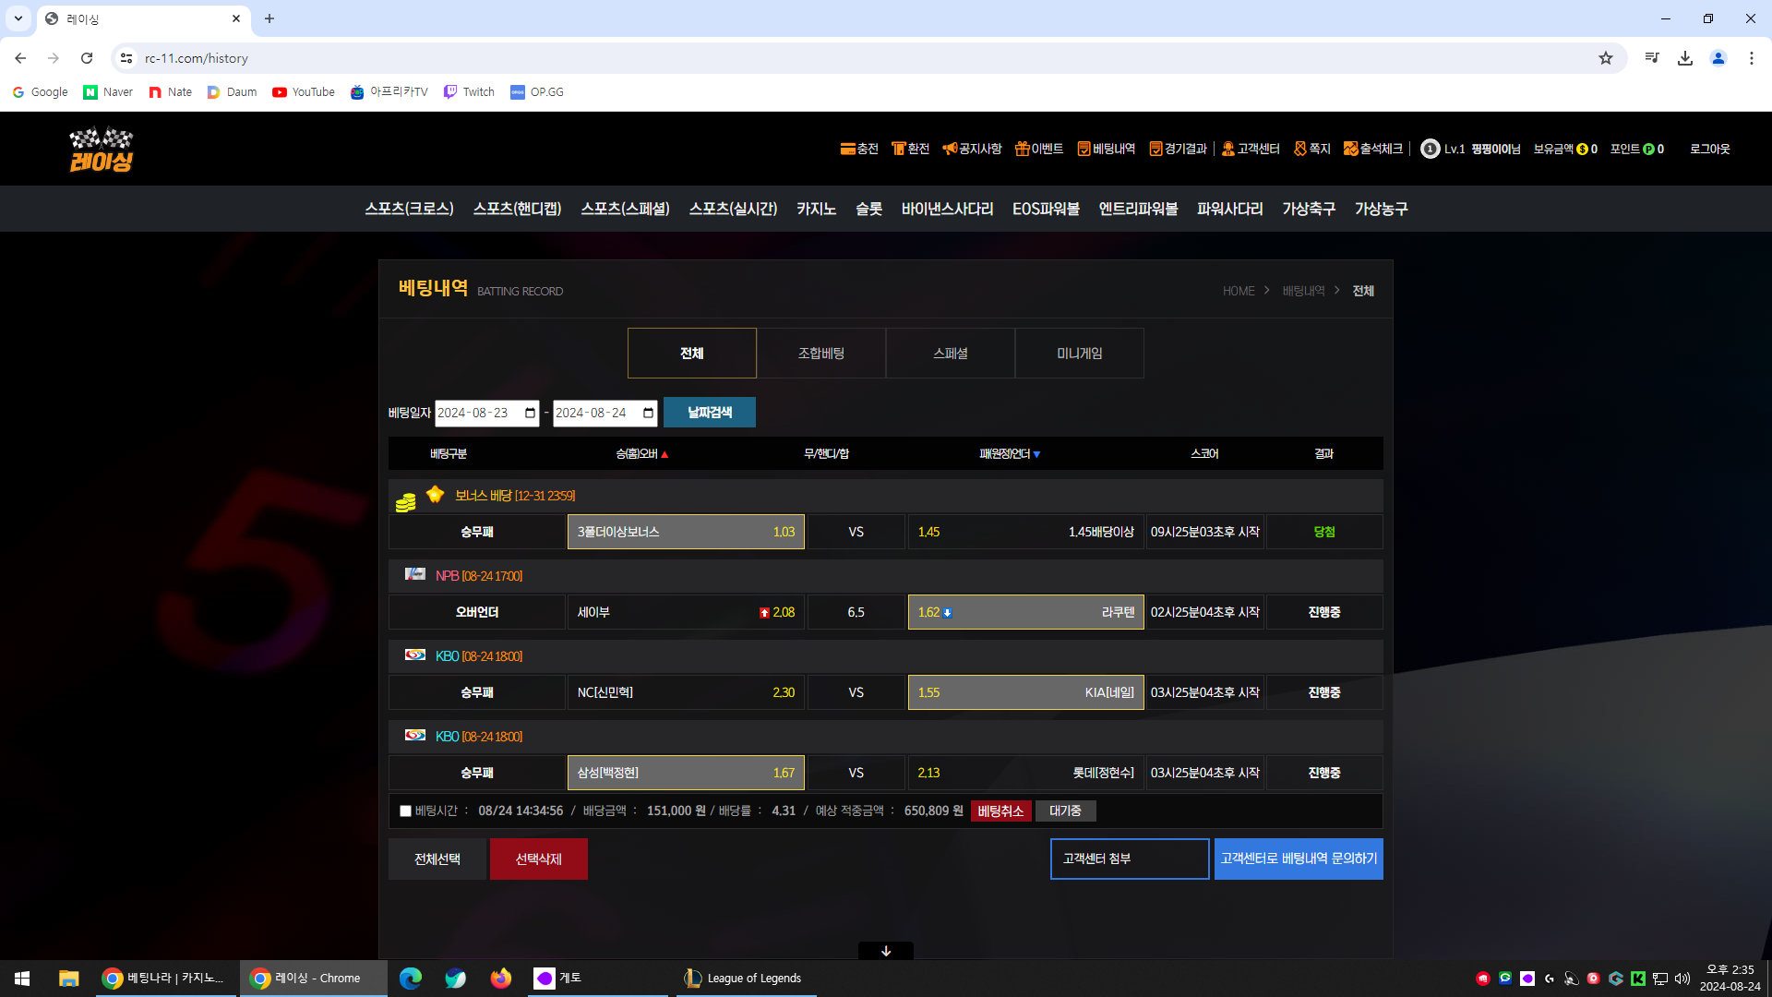Click the 날짜검색 button
1772x997 pixels.
[x=710, y=413]
